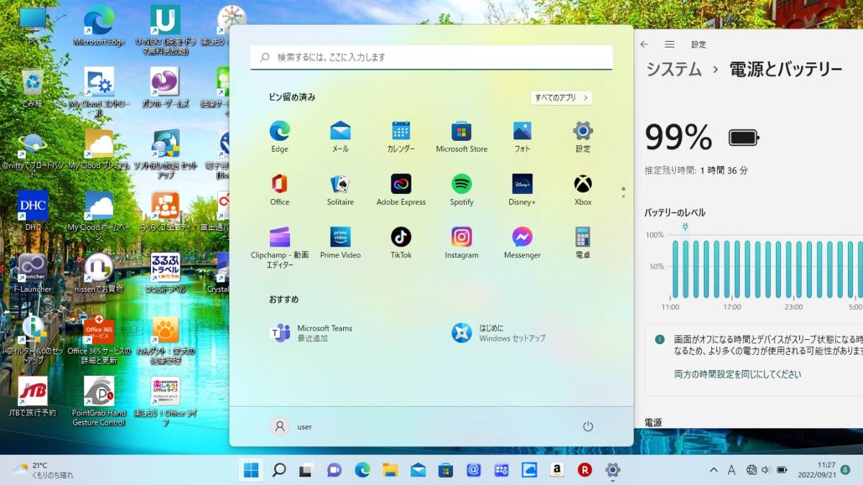This screenshot has width=863, height=485.
Task: Select PointGrab Hand Gesture Control shortcut
Action: point(99,400)
